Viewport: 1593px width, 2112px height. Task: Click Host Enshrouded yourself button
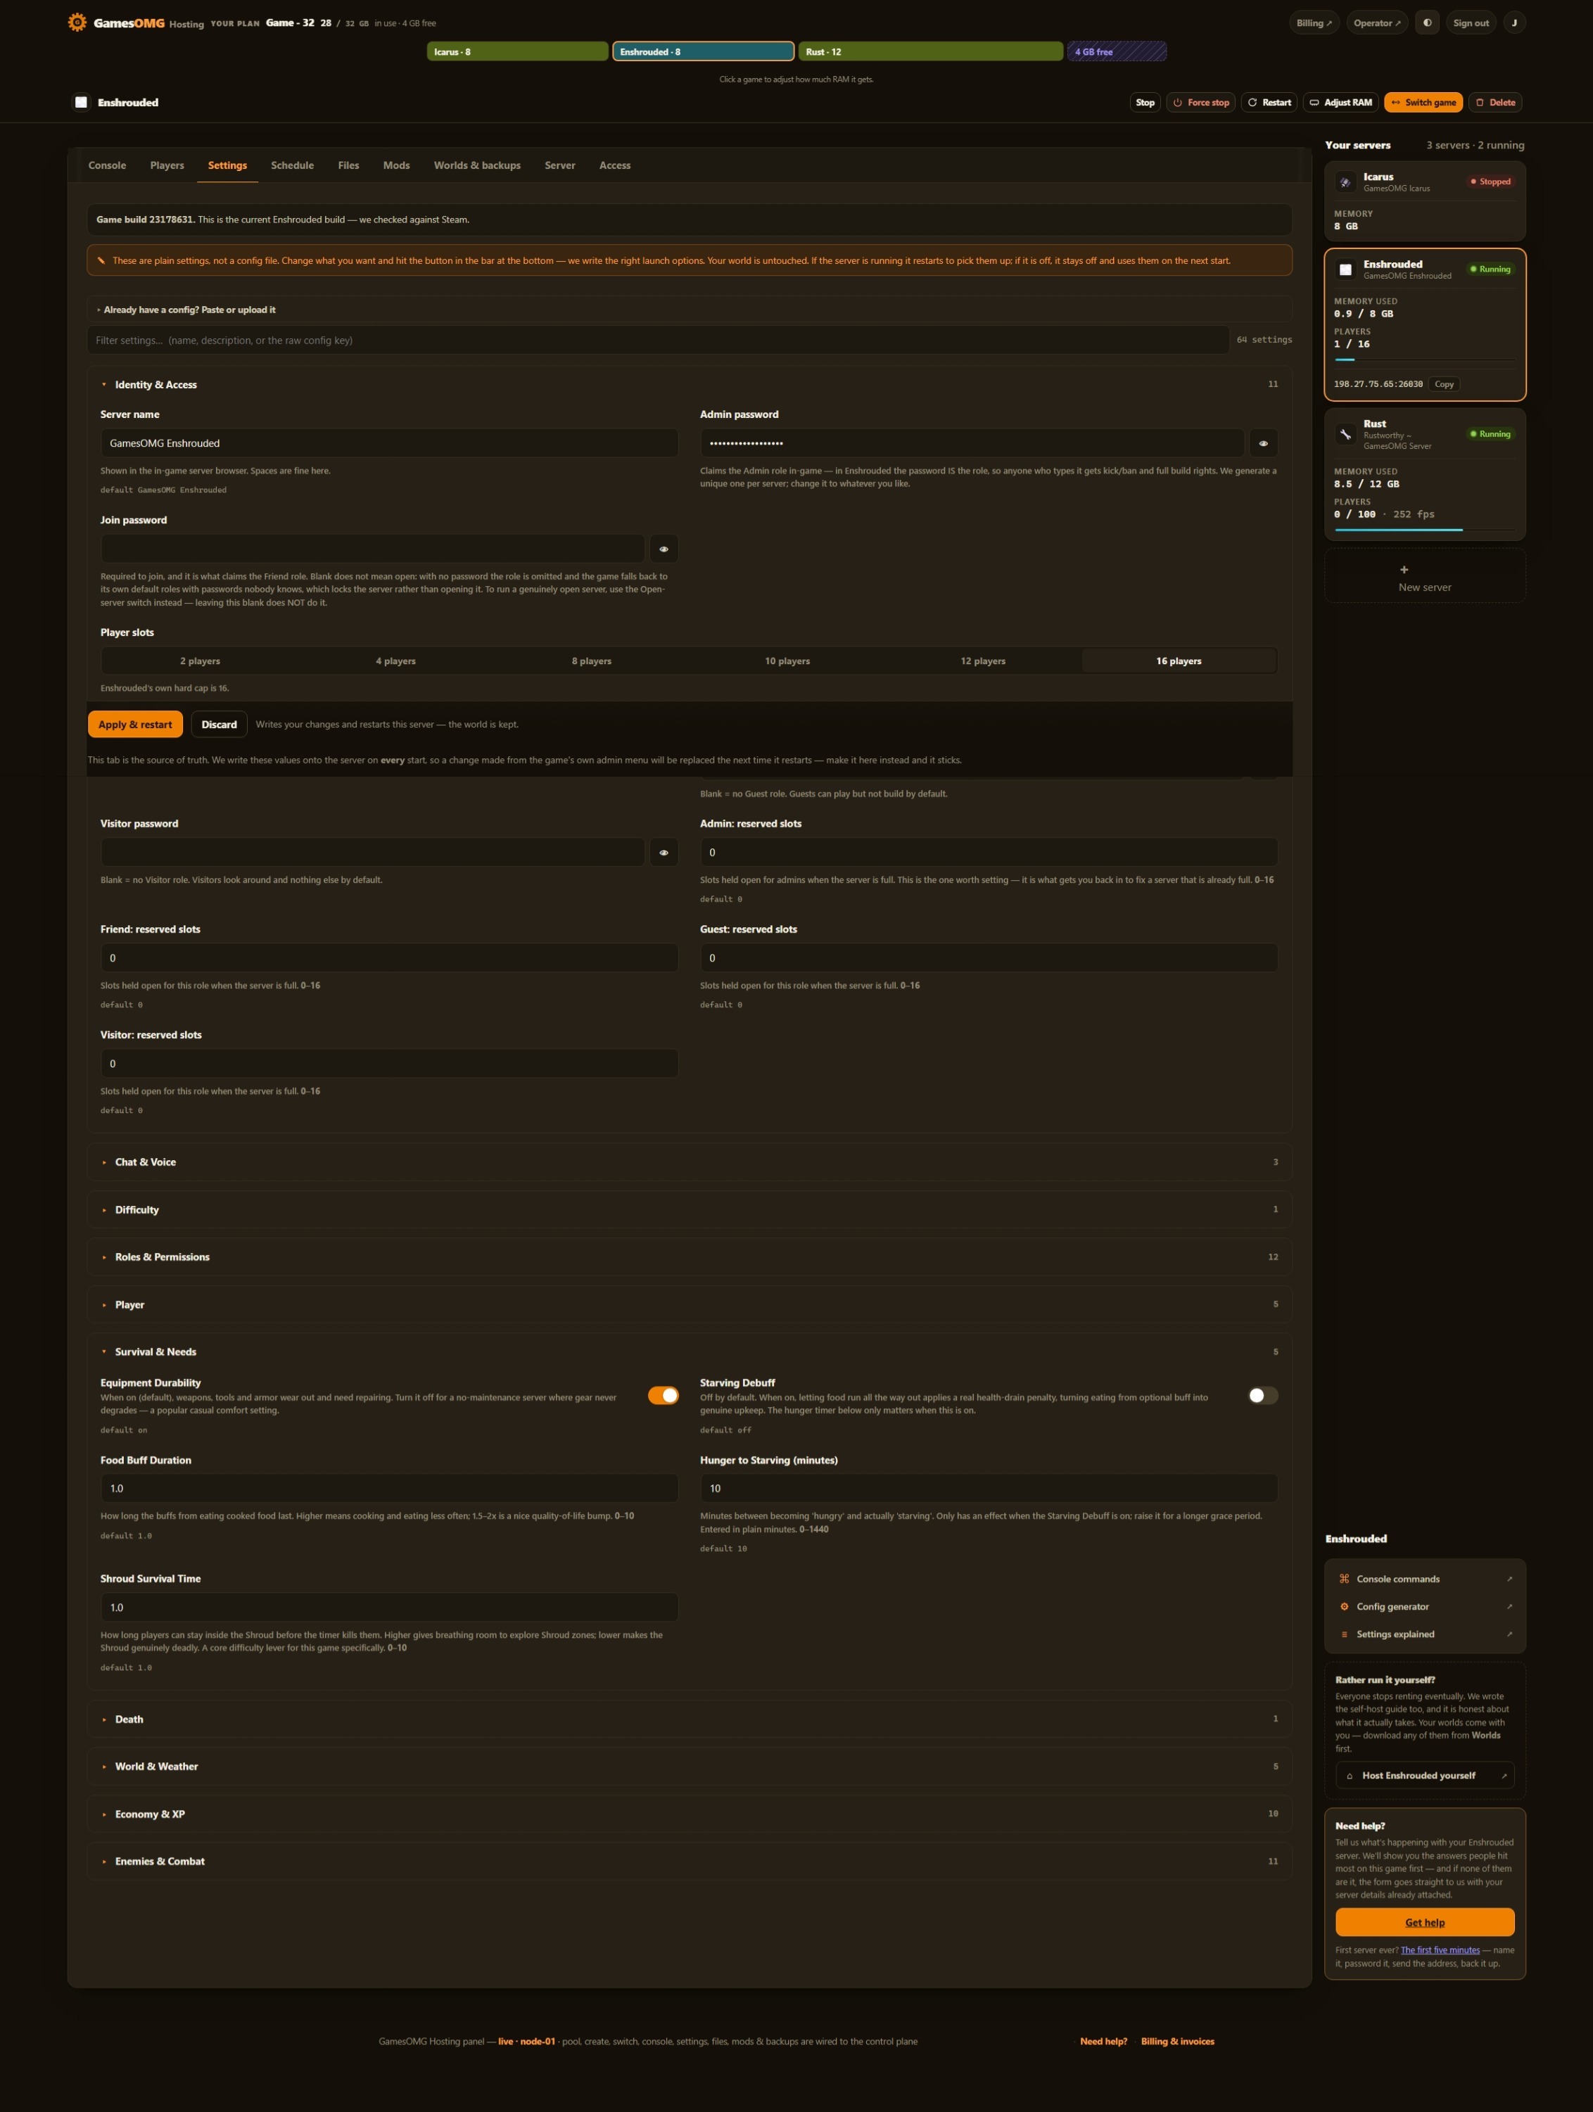(x=1425, y=1776)
